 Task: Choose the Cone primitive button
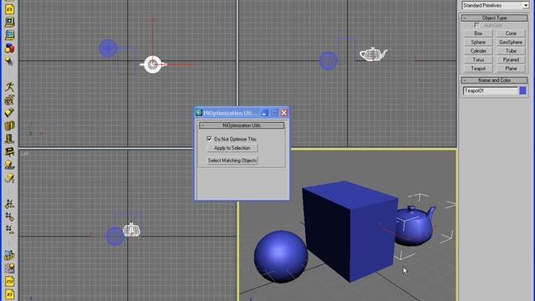point(511,33)
